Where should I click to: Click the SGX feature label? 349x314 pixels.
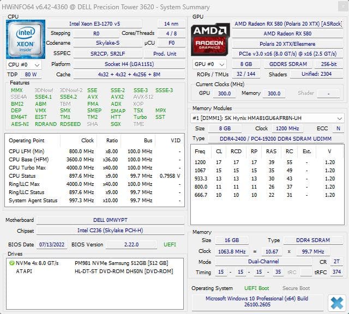116,124
